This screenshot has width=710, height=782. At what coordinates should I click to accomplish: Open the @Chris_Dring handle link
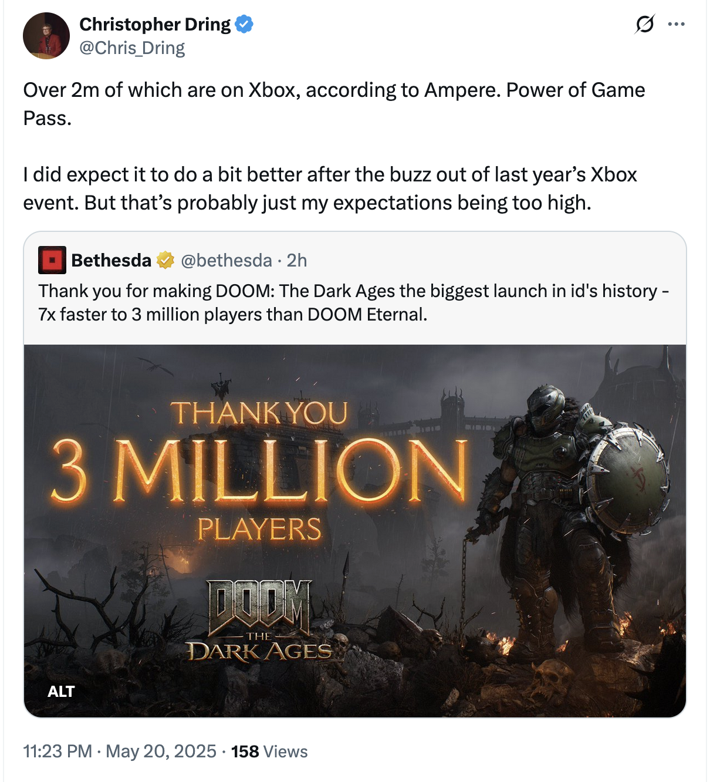click(132, 48)
